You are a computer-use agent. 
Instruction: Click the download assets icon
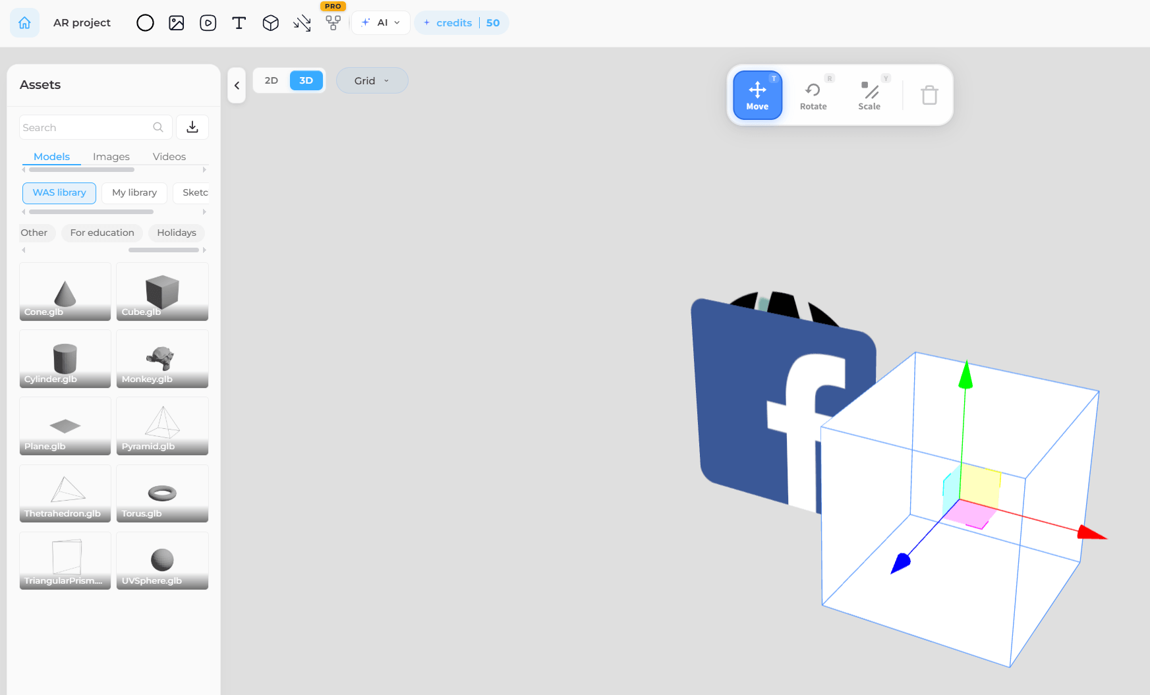point(192,127)
